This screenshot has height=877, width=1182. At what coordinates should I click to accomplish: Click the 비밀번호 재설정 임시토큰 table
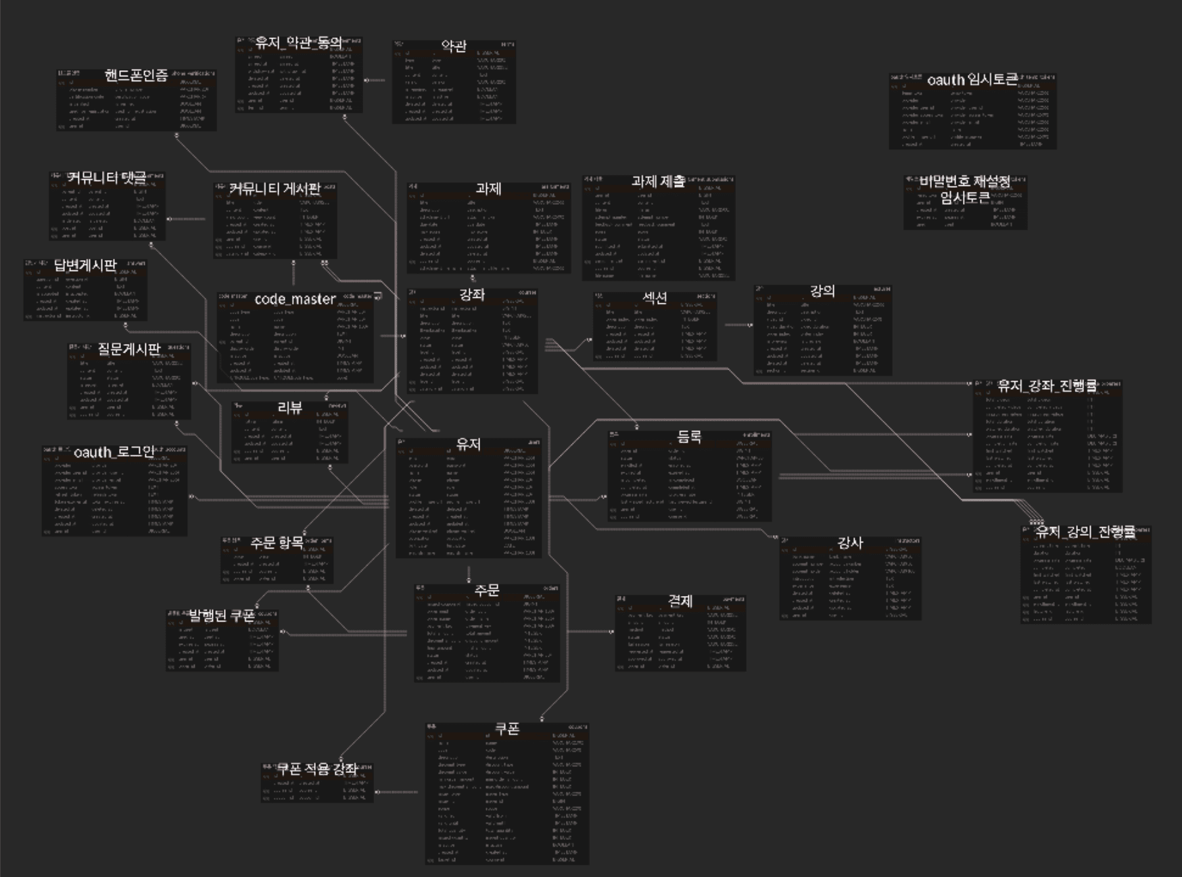pos(965,203)
